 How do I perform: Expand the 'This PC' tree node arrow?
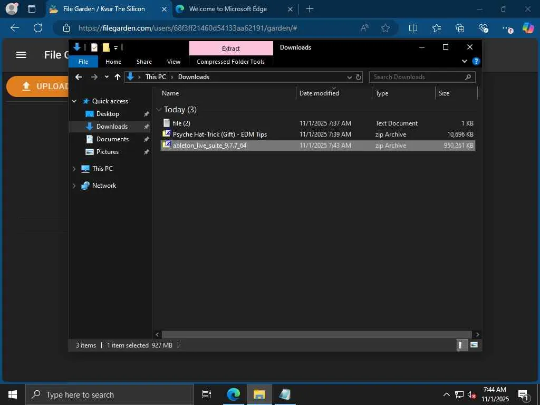coord(74,169)
